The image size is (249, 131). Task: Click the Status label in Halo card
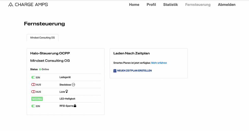pyautogui.click(x=34, y=69)
